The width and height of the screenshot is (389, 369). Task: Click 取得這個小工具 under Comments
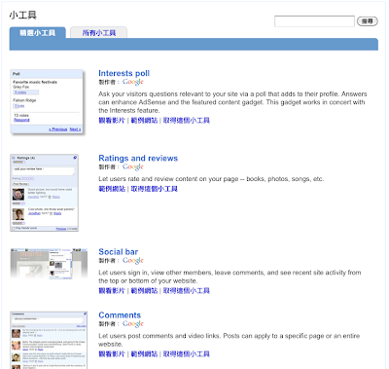tap(187, 354)
